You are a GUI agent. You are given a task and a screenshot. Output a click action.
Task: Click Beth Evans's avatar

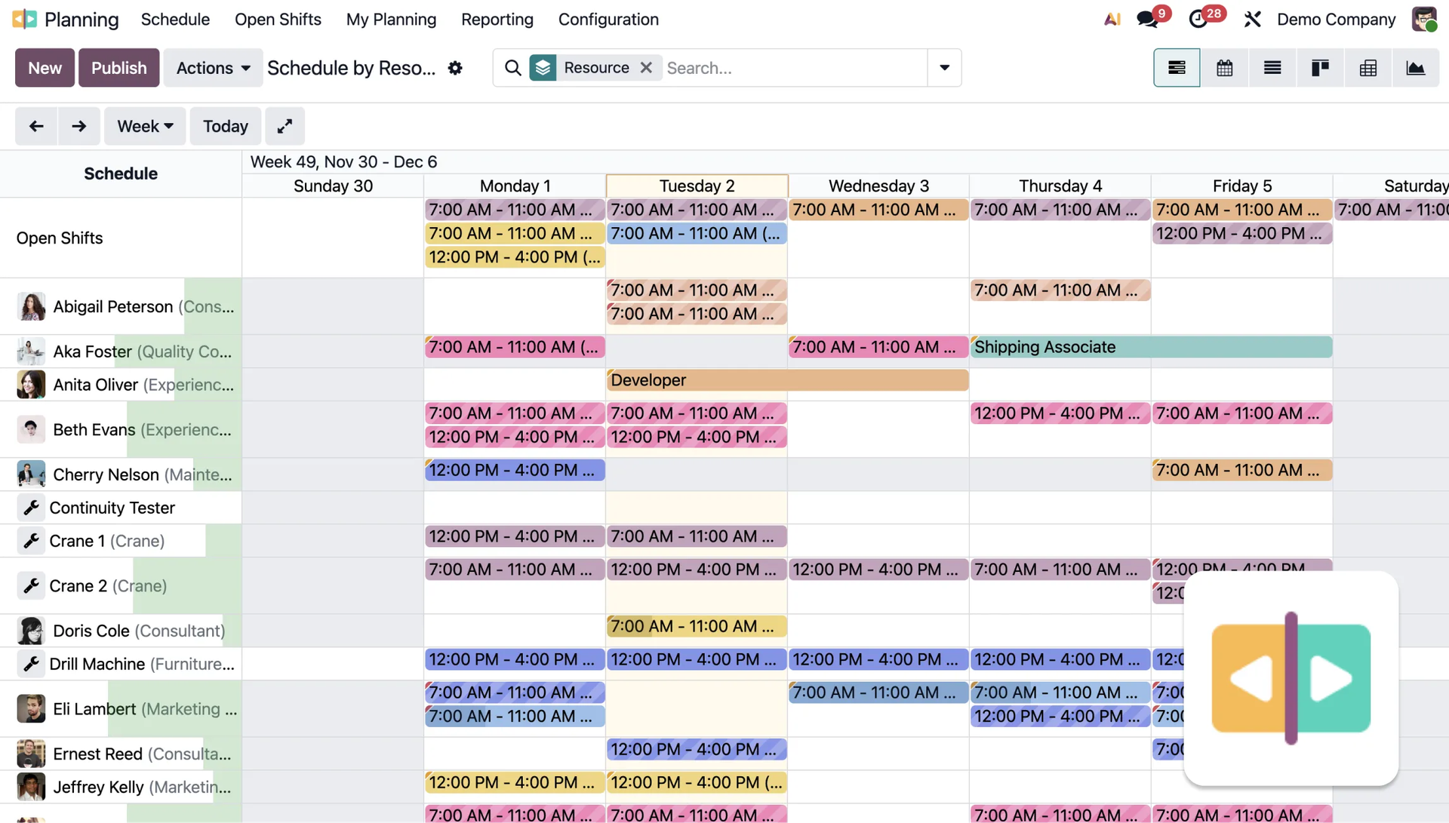click(x=31, y=430)
